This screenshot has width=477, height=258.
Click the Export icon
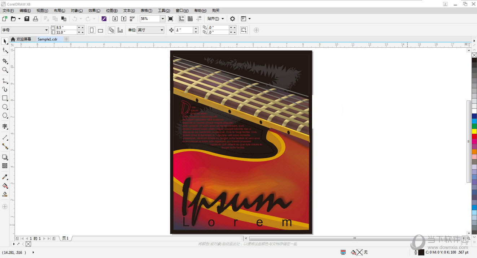[x=124, y=18]
